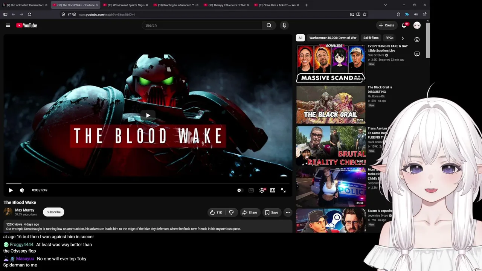Open the info circle icon in right panel
This screenshot has height=271, width=482.
(417, 40)
